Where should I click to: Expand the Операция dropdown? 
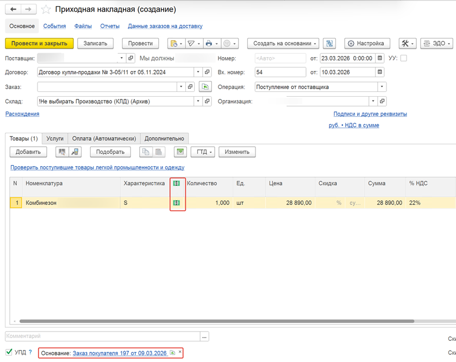tap(382, 86)
